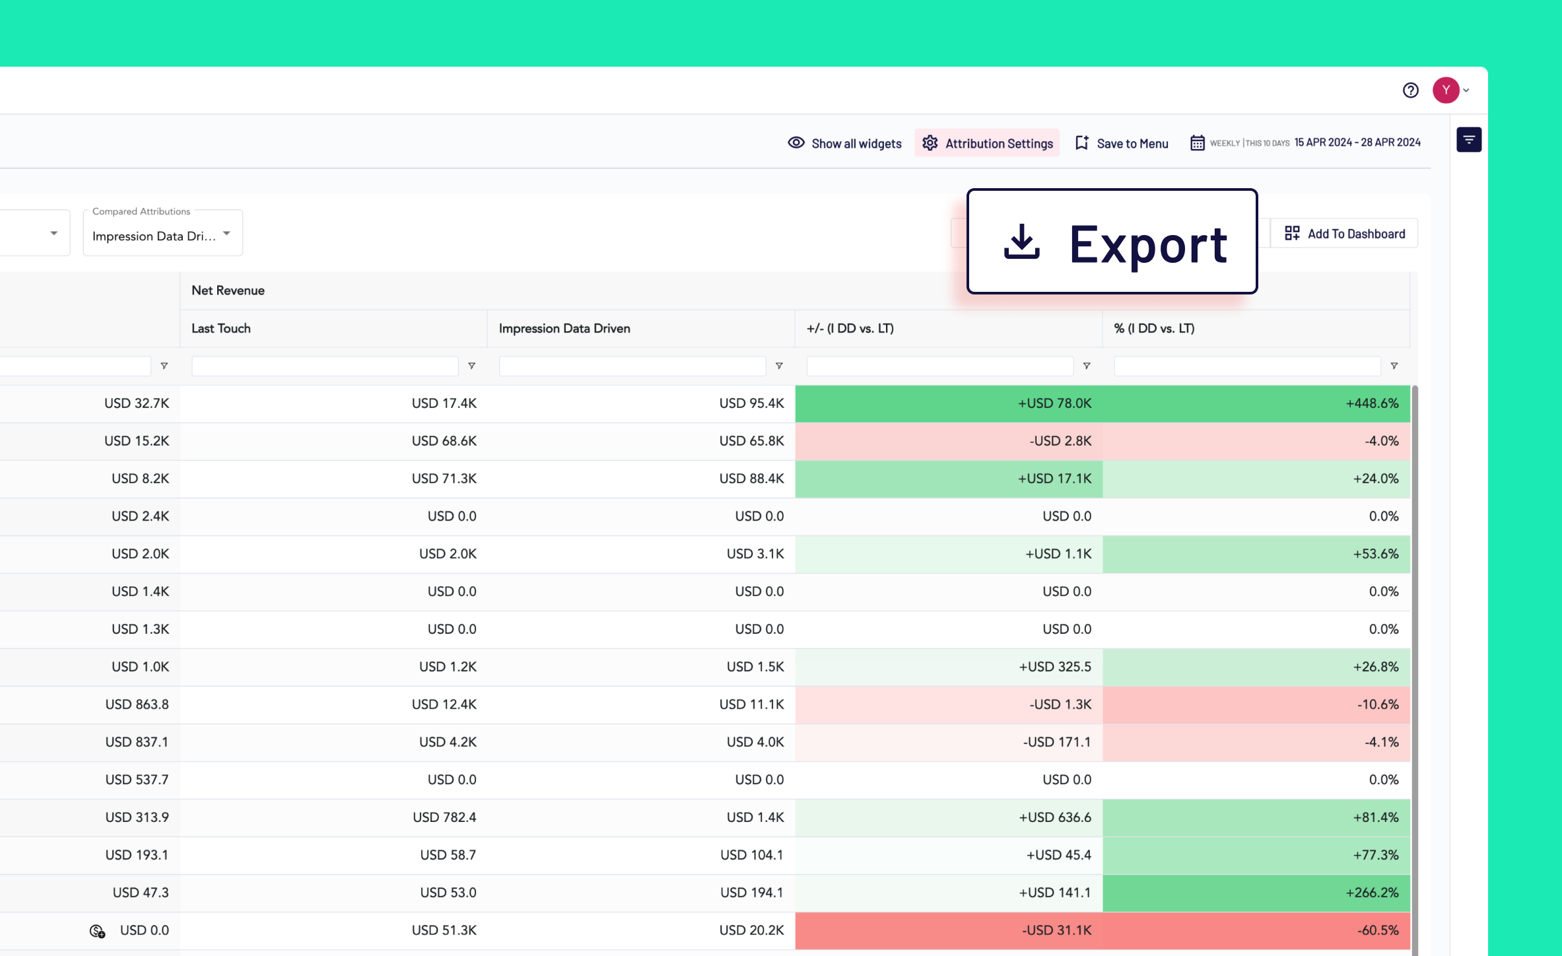Open the dark filter panel icon
Image resolution: width=1562 pixels, height=956 pixels.
tap(1469, 140)
